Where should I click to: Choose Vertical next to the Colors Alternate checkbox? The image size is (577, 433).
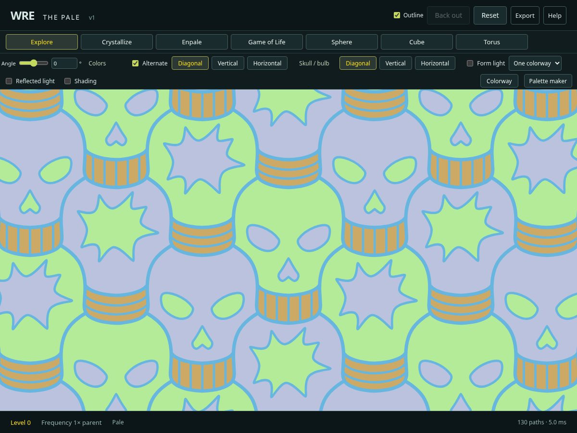click(228, 63)
